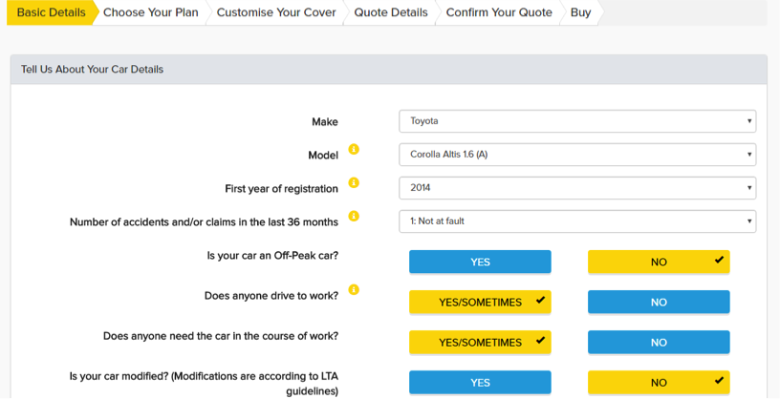Viewport: 780px width, 399px height.
Task: Select YES for Off-Peak car
Action: (480, 262)
